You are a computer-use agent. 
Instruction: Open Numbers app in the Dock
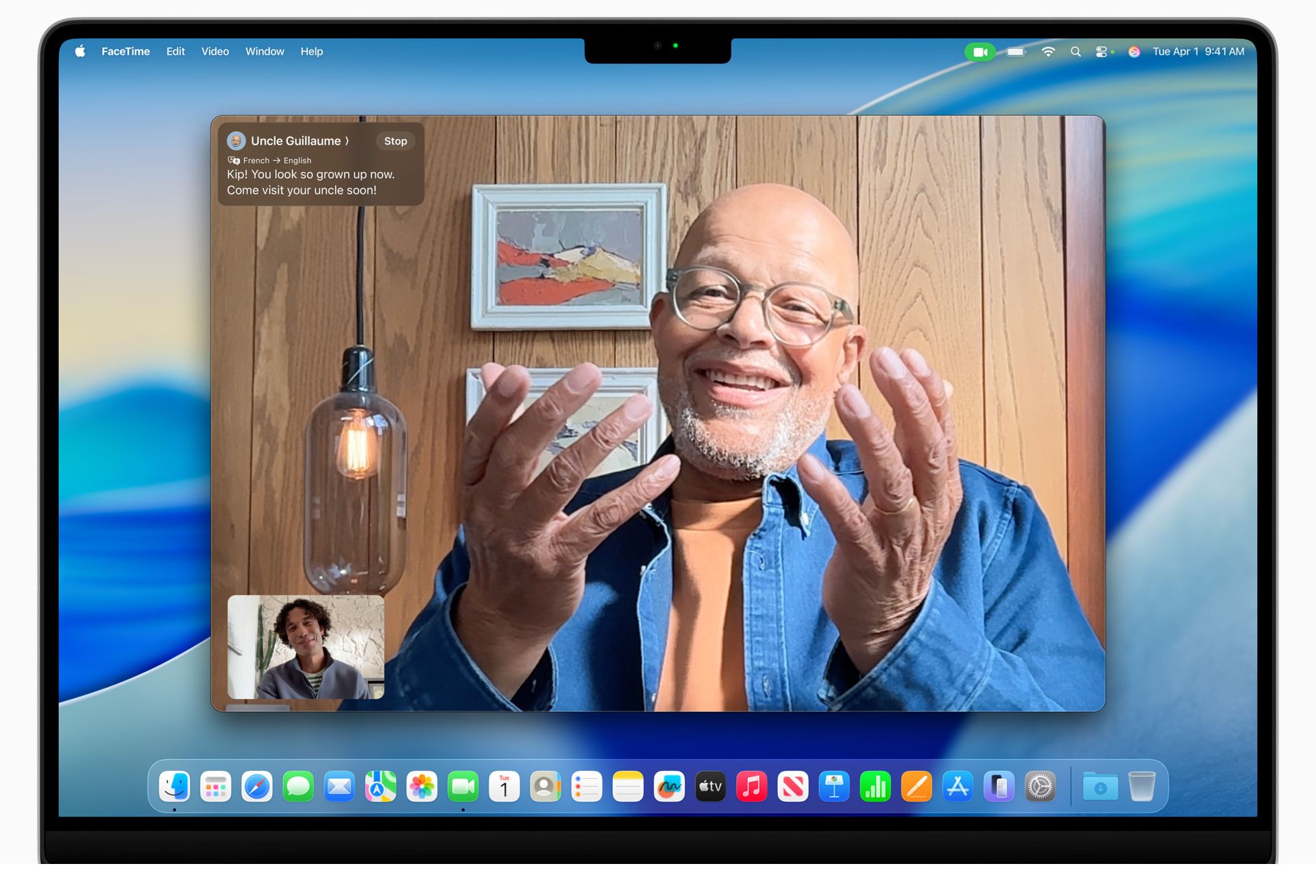click(875, 787)
